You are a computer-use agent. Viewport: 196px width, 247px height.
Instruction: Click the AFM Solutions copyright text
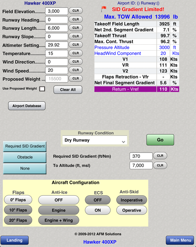98,234
